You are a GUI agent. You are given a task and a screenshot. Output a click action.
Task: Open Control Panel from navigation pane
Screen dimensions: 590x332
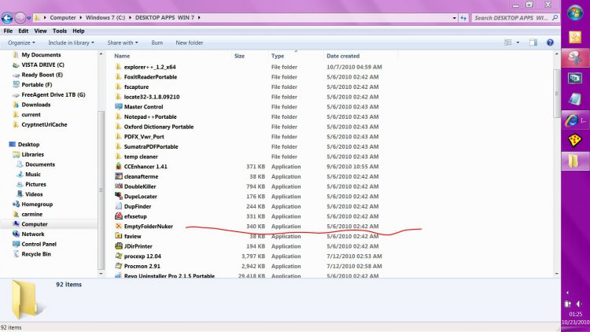[x=39, y=244]
